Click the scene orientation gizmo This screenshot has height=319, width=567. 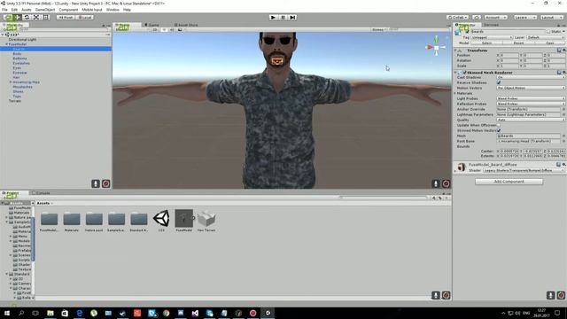click(436, 47)
